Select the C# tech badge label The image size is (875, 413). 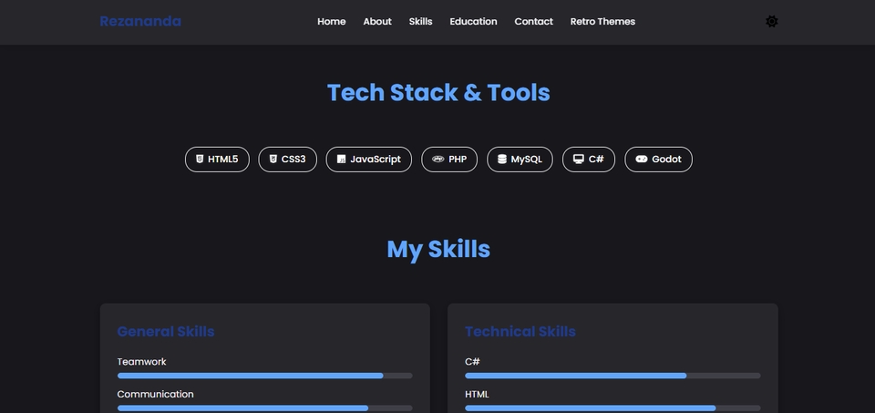pyautogui.click(x=596, y=159)
